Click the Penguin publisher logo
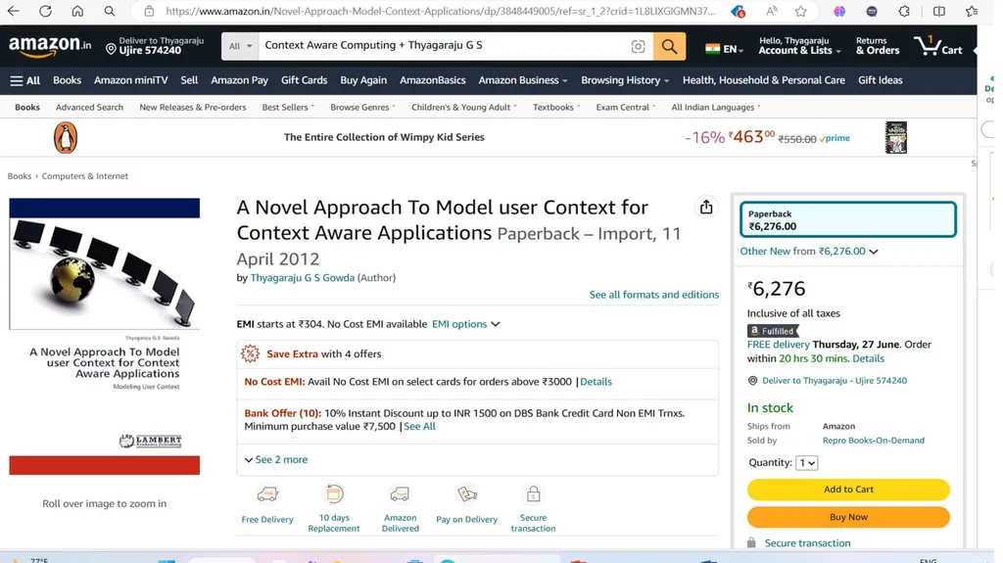 point(66,137)
